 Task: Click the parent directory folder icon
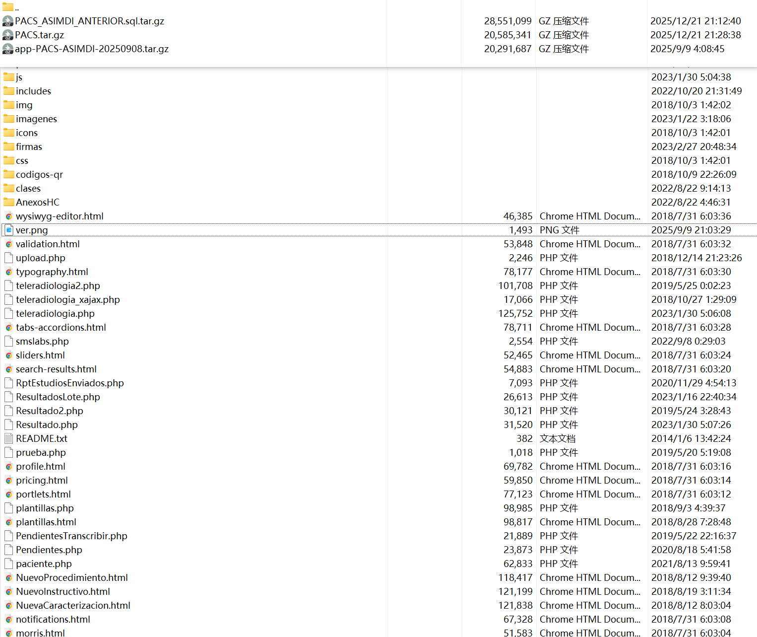8,7
